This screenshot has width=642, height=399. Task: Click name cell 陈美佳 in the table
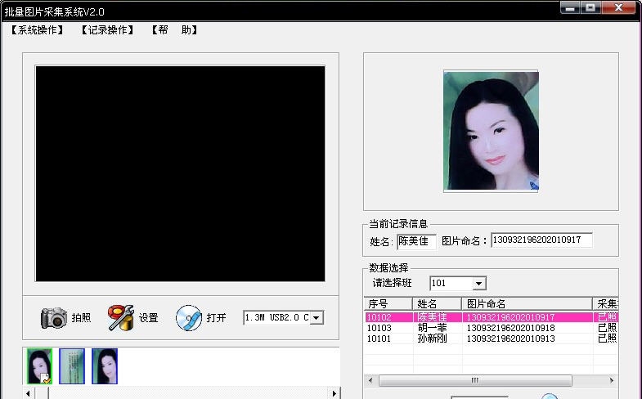(x=432, y=317)
